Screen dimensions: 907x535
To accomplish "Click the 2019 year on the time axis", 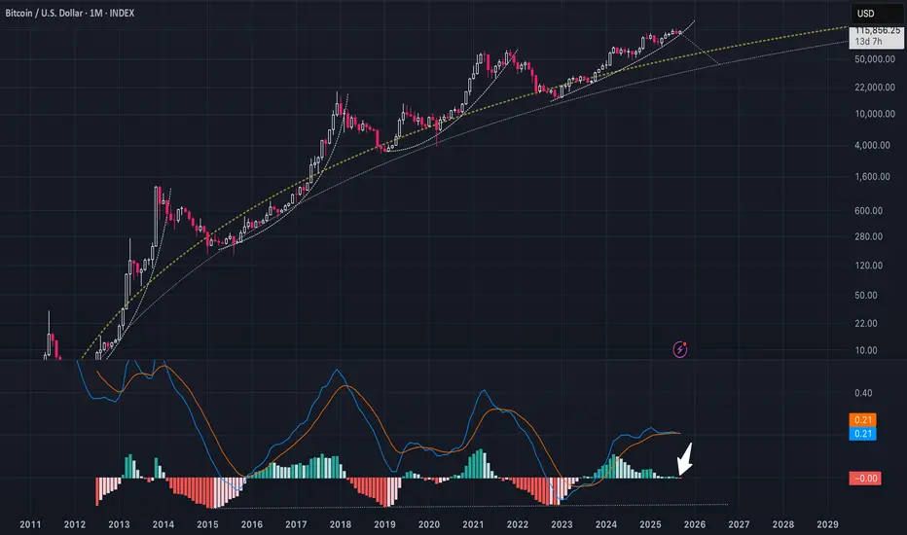I will [x=384, y=524].
